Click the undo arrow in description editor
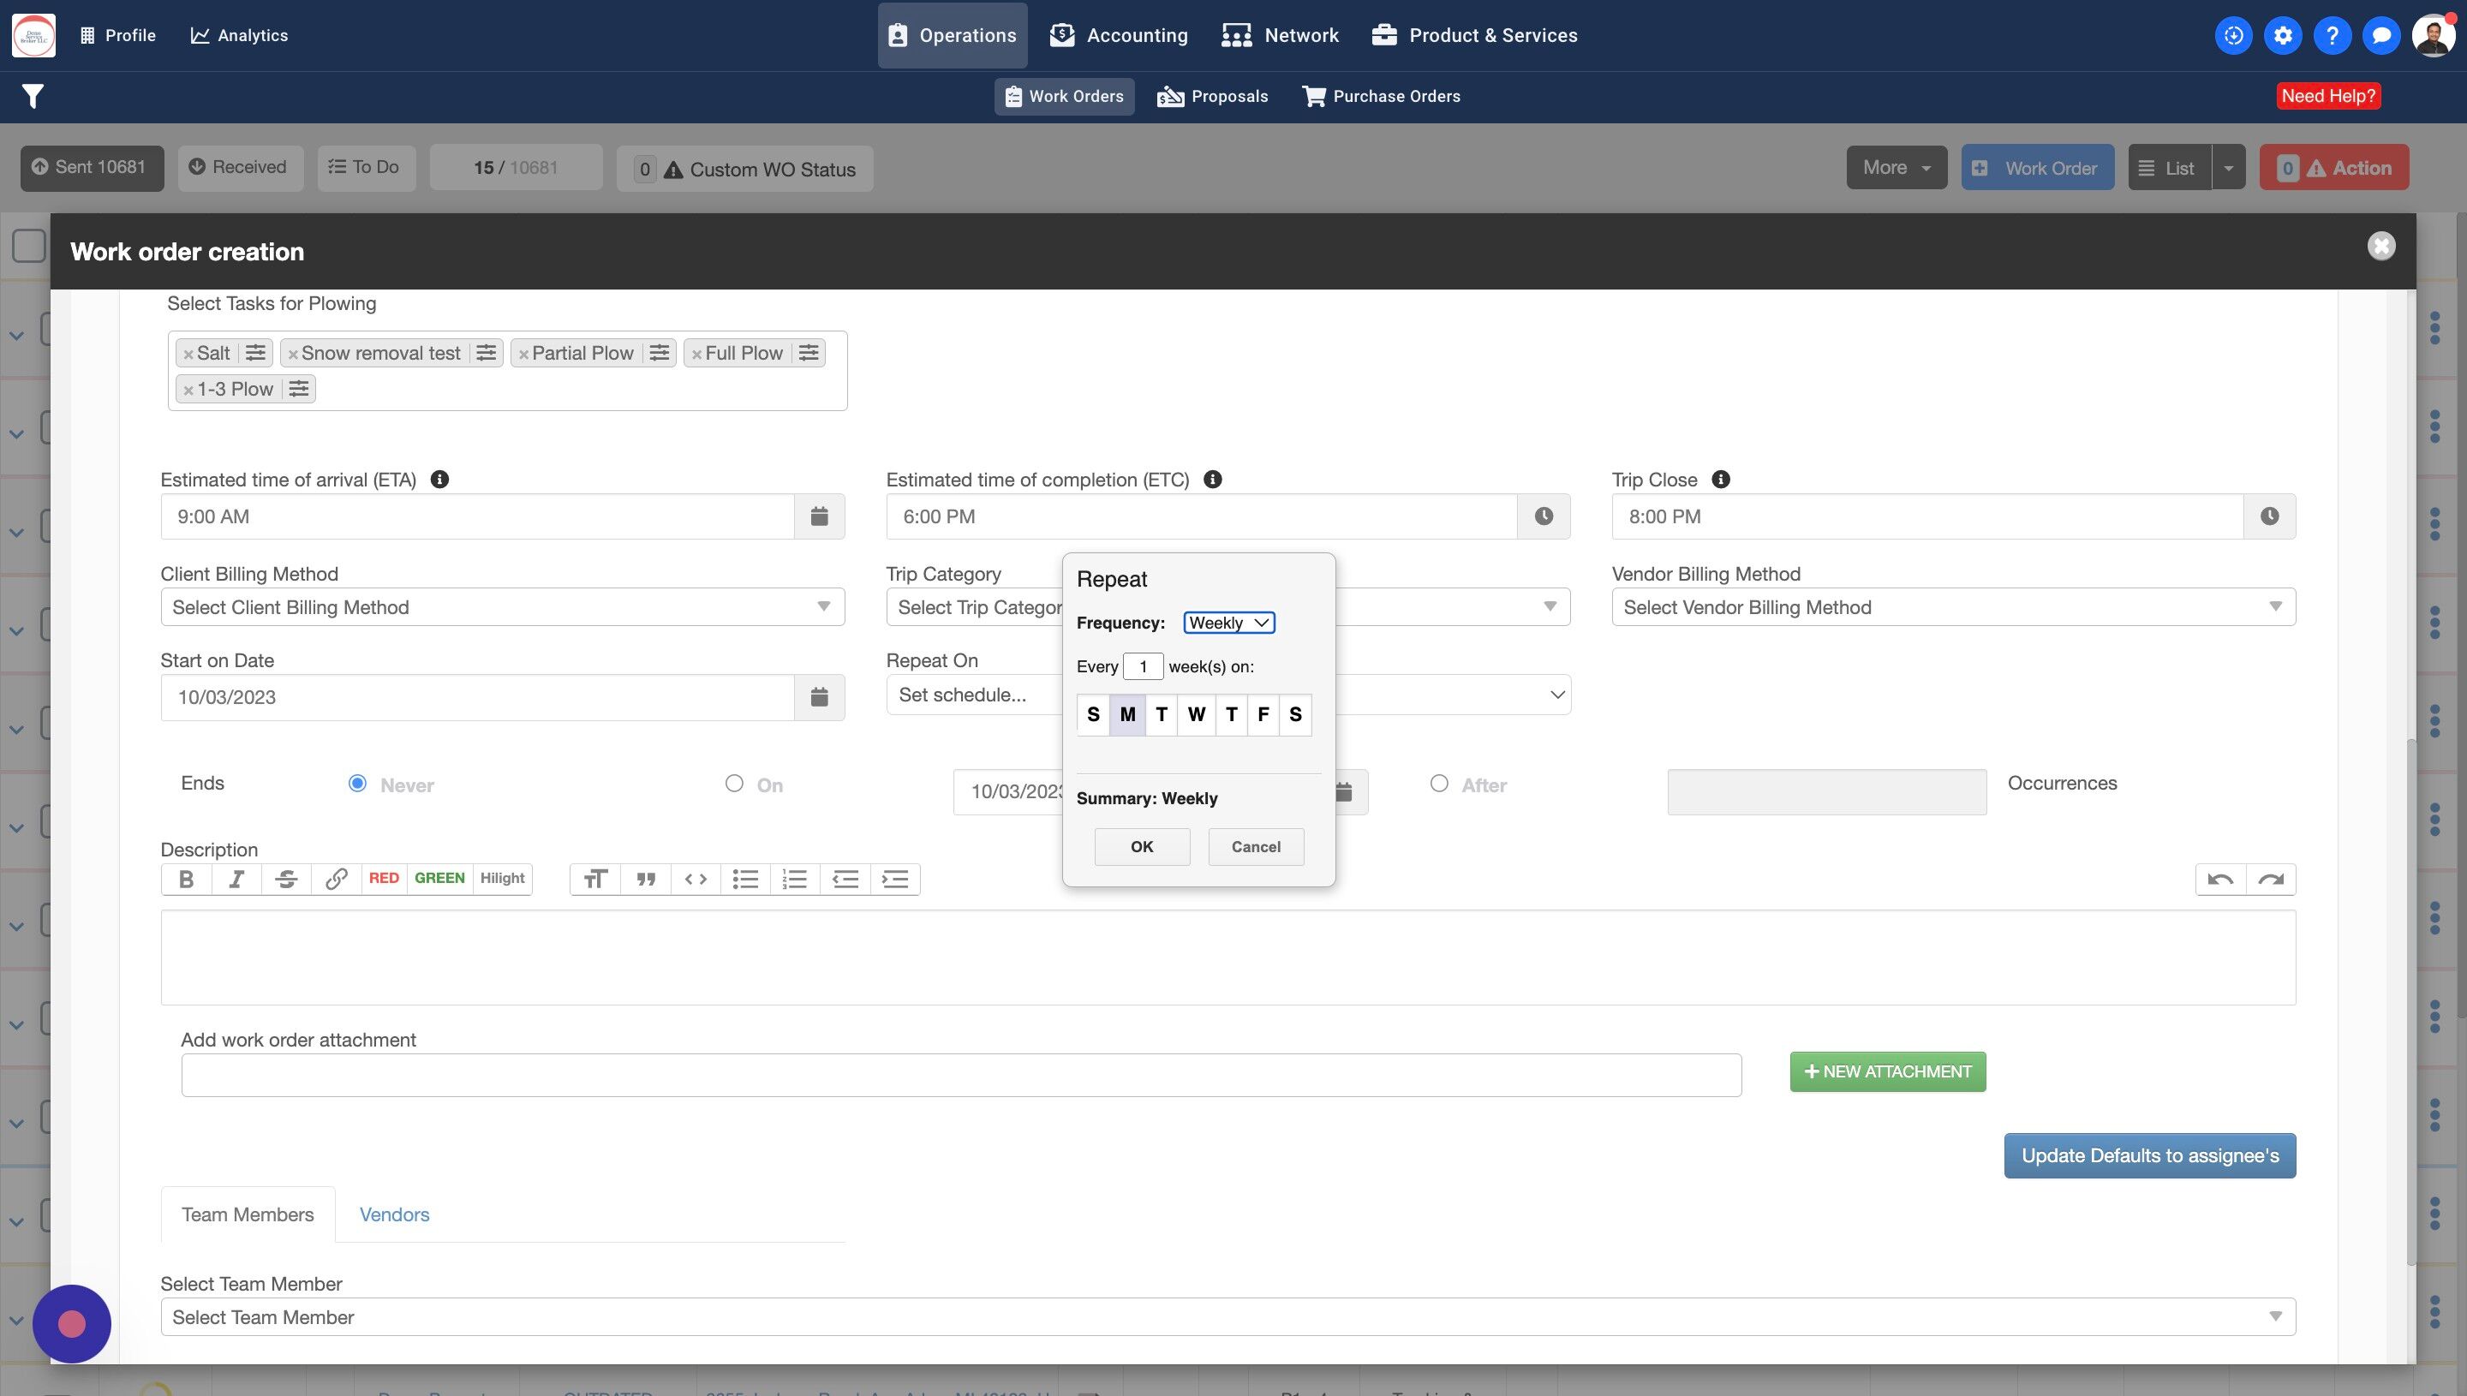The height and width of the screenshot is (1396, 2467). pyautogui.click(x=2219, y=880)
